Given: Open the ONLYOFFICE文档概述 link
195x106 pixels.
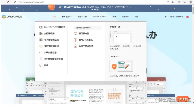Looking at the screenshot, I should tap(55, 27).
